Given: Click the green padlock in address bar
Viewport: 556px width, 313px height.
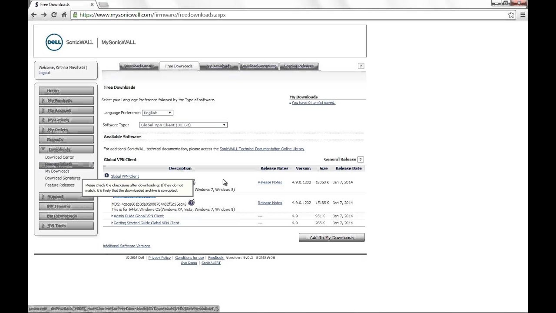Looking at the screenshot, I should (75, 15).
